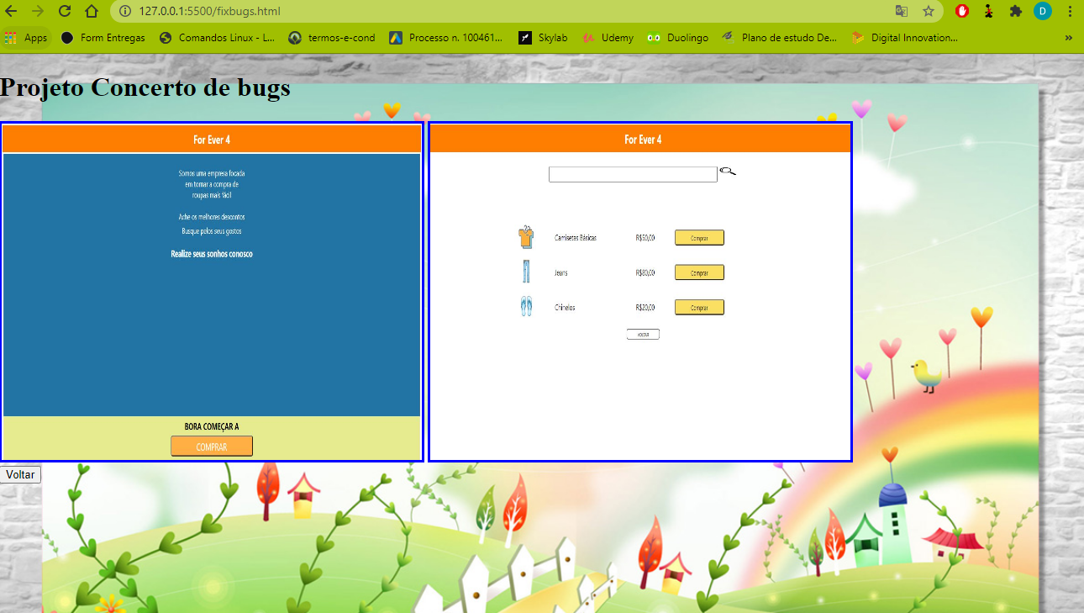Open the Plano de estudo bookmark

[779, 38]
